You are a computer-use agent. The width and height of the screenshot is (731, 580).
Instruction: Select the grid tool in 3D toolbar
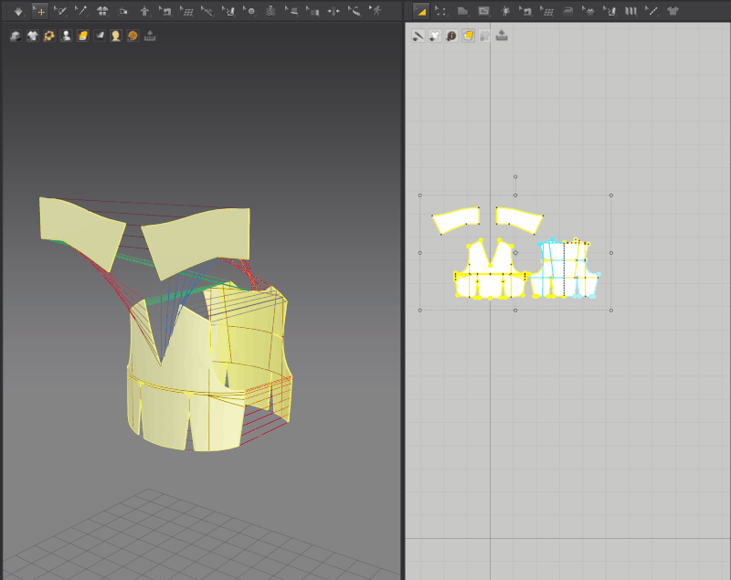tap(186, 11)
